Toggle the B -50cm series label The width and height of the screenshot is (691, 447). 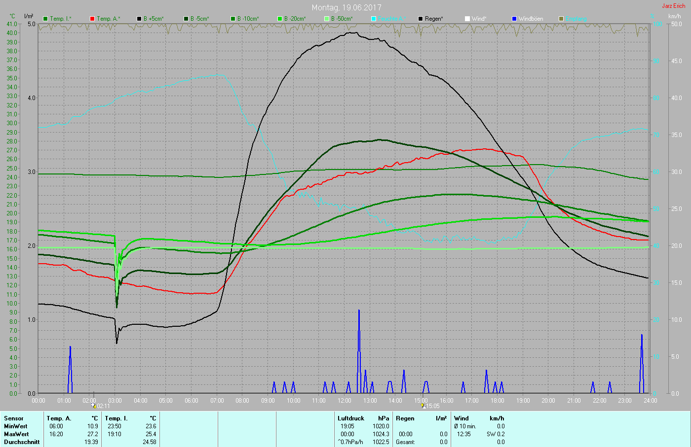pyautogui.click(x=342, y=19)
